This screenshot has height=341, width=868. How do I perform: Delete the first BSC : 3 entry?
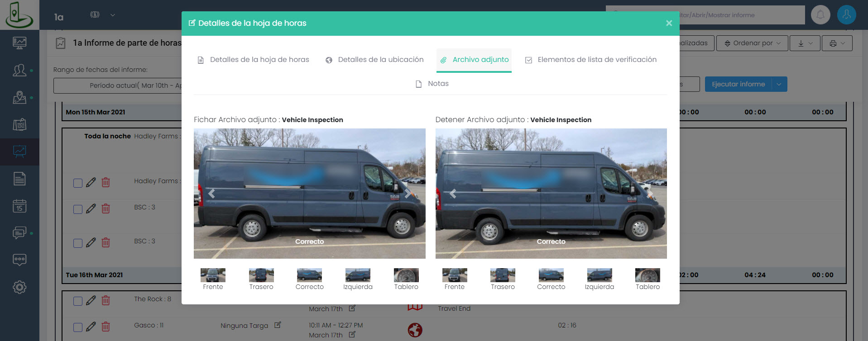(x=106, y=208)
